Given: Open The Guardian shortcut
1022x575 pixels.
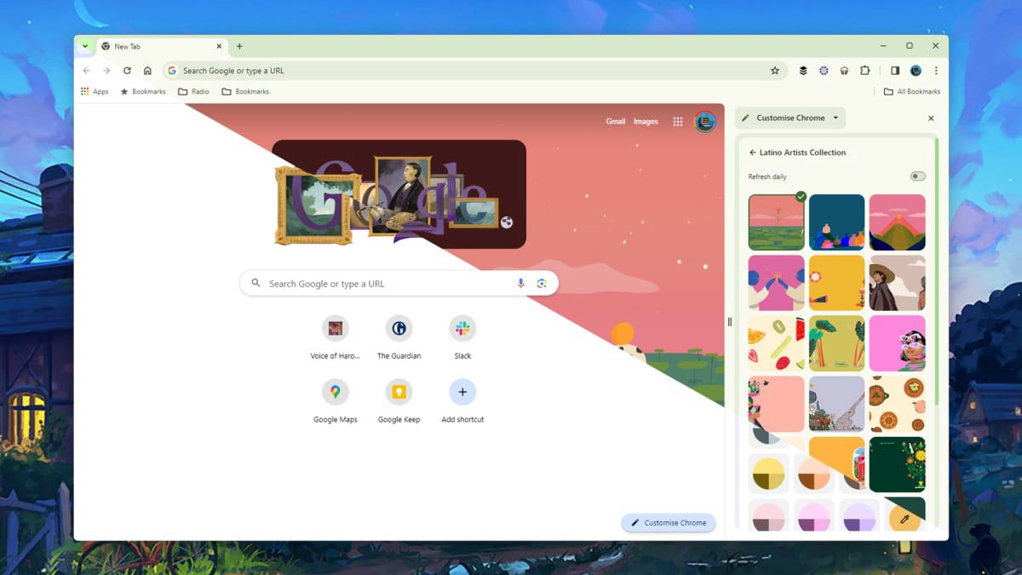Looking at the screenshot, I should point(399,337).
